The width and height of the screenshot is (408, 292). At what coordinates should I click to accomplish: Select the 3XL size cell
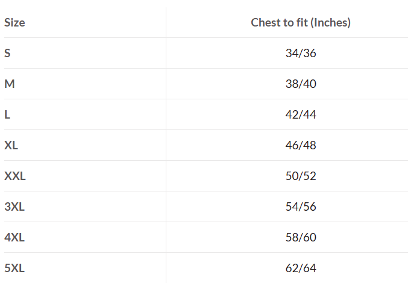(14, 207)
